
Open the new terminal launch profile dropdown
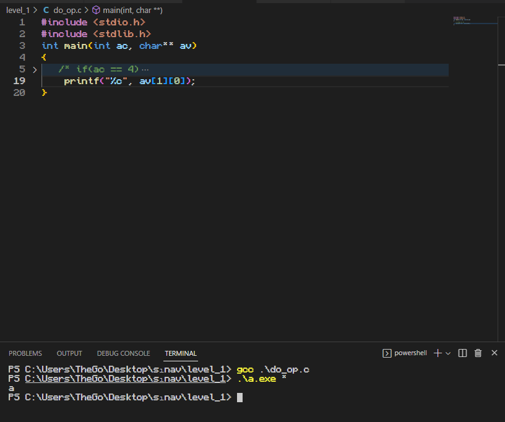[x=448, y=353]
